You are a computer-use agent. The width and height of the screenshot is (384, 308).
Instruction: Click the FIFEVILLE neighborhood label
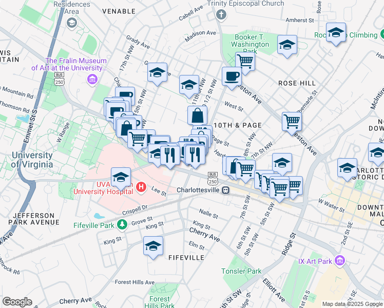(187, 258)
